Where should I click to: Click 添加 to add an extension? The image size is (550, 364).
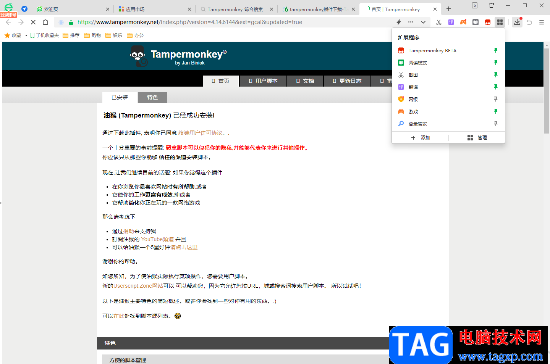(421, 138)
